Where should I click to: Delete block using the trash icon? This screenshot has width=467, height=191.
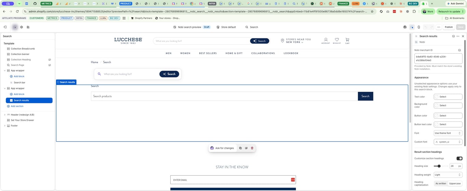point(252,148)
